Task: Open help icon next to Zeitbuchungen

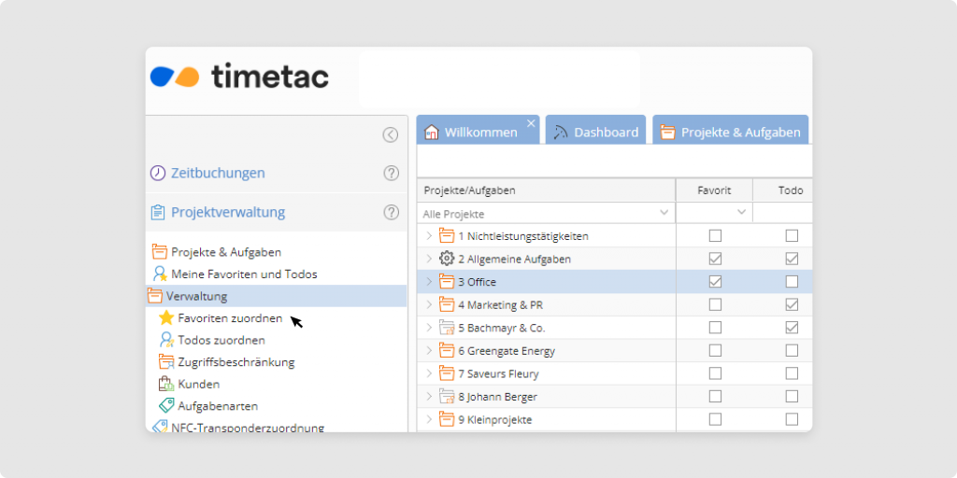Action: 392,173
